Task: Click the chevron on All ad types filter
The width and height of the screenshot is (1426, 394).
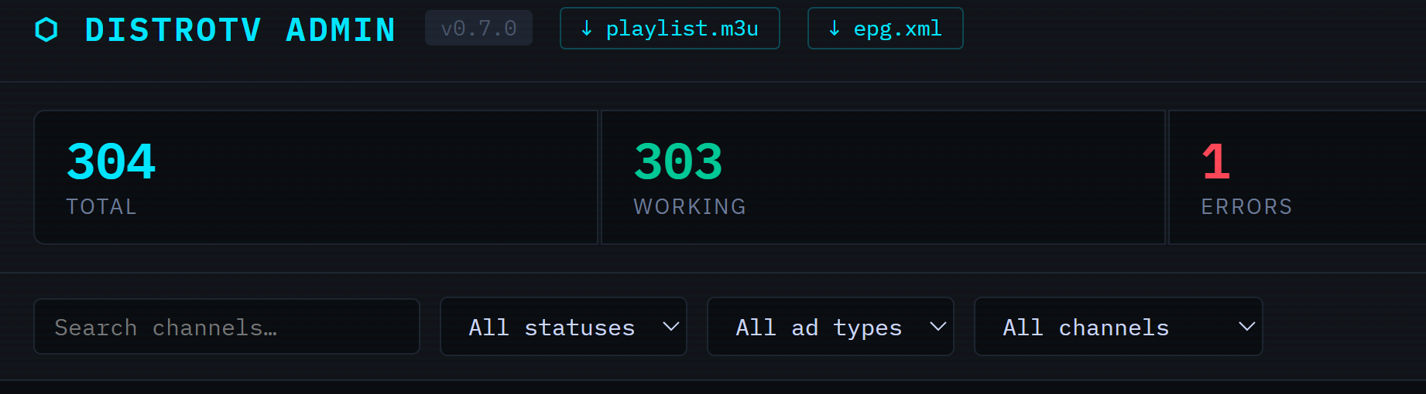Action: 938,327
